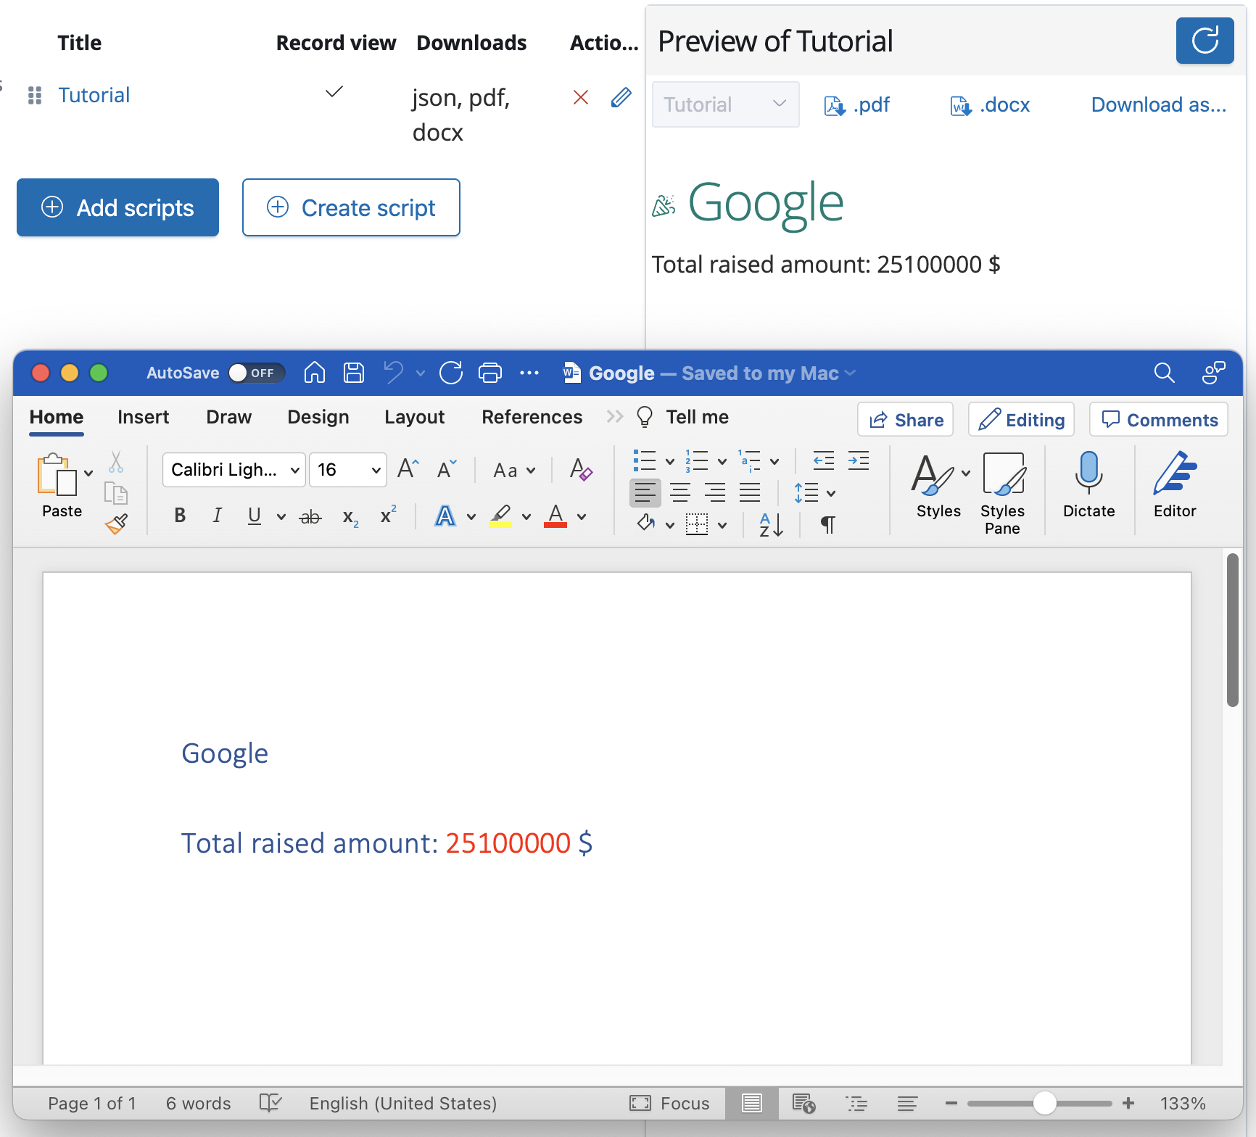Screen dimensions: 1256x1137
Task: Click the refresh preview button
Action: click(1205, 41)
